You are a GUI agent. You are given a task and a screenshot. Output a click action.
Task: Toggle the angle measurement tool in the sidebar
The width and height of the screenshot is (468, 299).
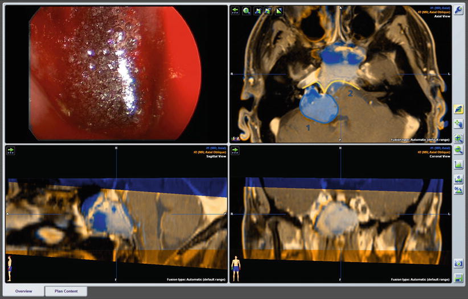[458, 190]
